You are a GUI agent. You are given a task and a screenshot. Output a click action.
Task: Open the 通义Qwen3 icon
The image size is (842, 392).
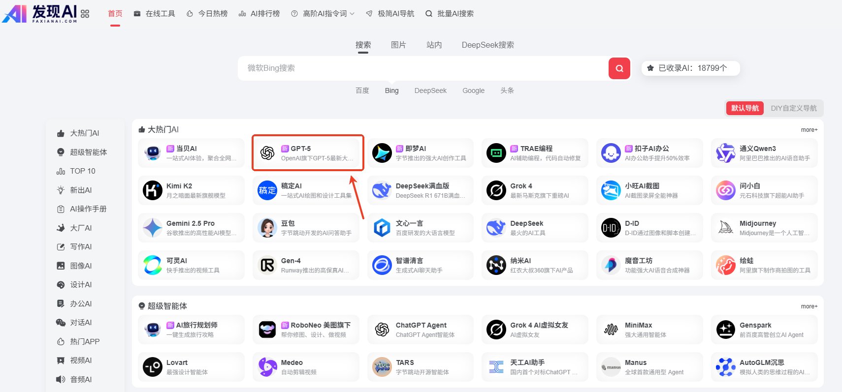click(726, 153)
